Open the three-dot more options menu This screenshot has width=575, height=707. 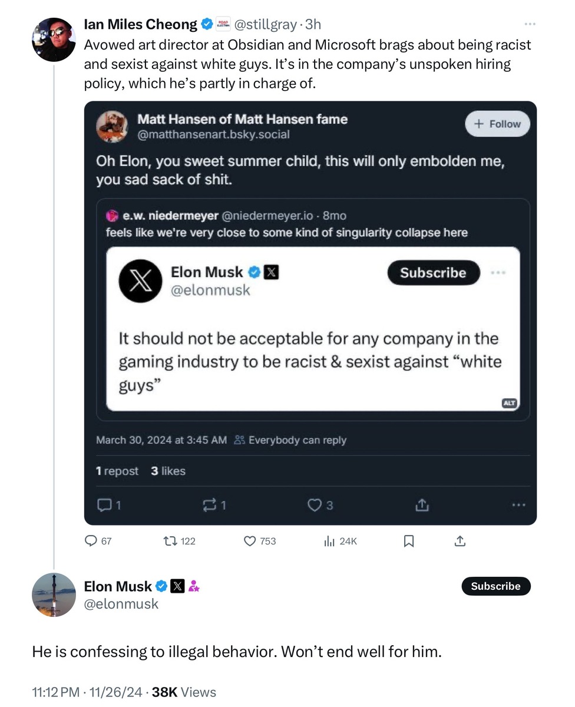(x=530, y=24)
